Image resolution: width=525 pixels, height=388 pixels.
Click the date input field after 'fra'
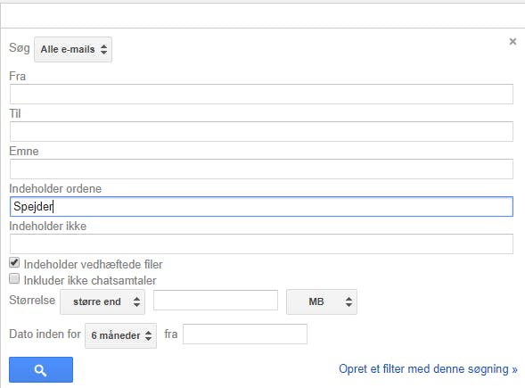[245, 334]
